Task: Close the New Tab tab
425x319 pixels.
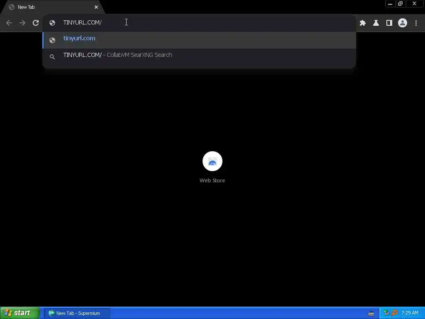Action: point(96,7)
